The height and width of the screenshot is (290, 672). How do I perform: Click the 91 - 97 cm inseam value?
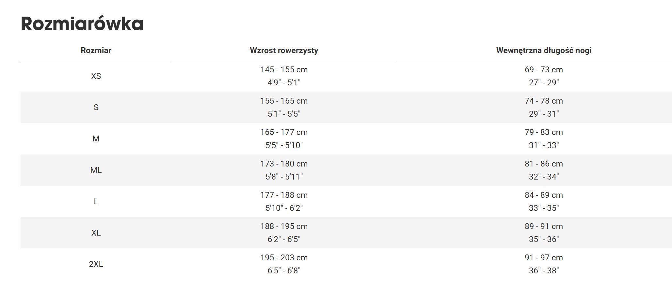click(x=544, y=258)
